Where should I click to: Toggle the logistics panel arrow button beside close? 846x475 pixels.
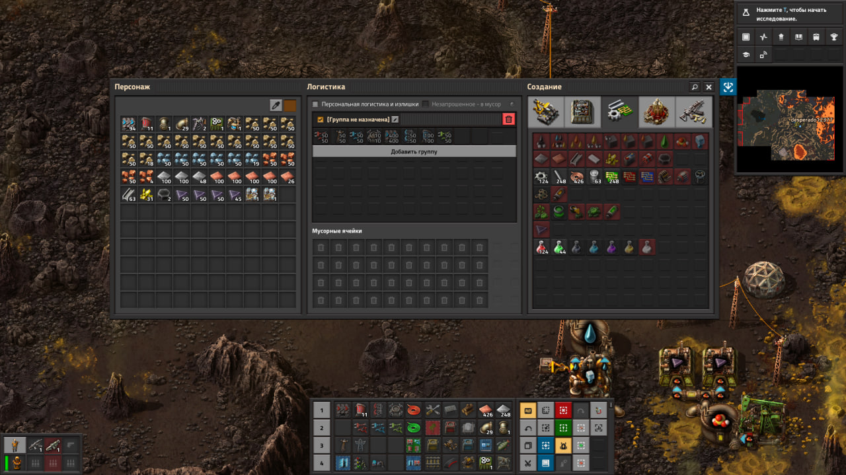(728, 87)
